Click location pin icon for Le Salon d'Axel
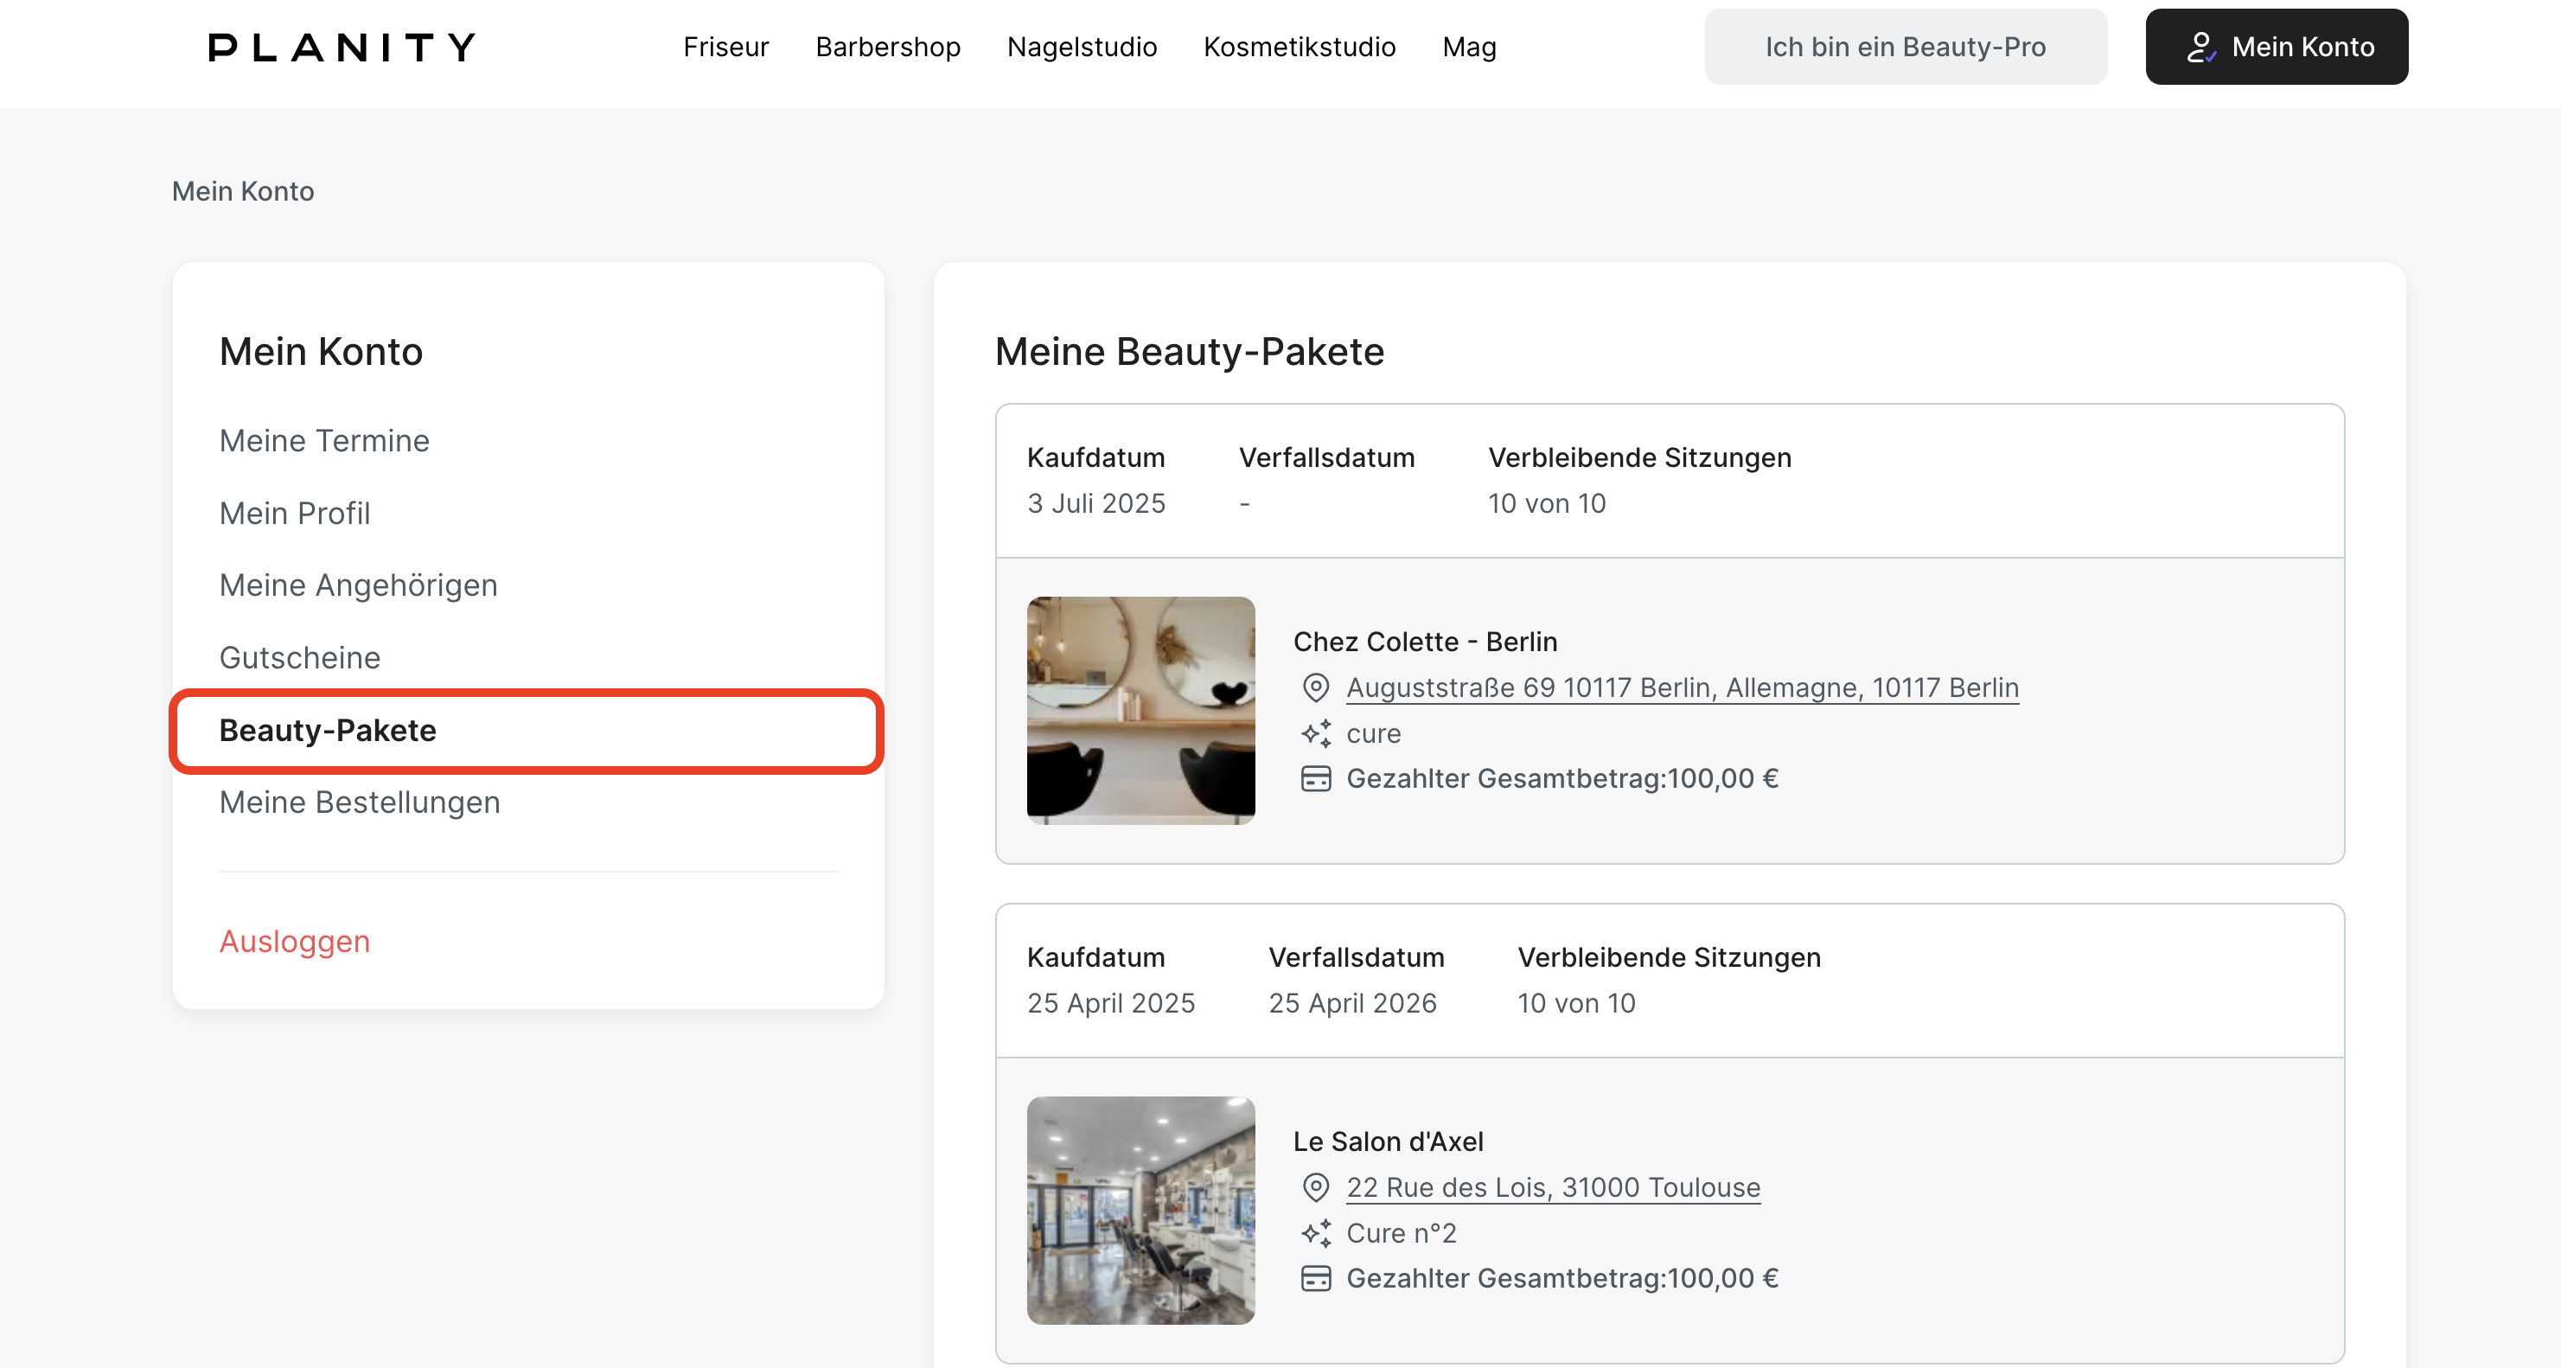The width and height of the screenshot is (2561, 1368). point(1315,1187)
